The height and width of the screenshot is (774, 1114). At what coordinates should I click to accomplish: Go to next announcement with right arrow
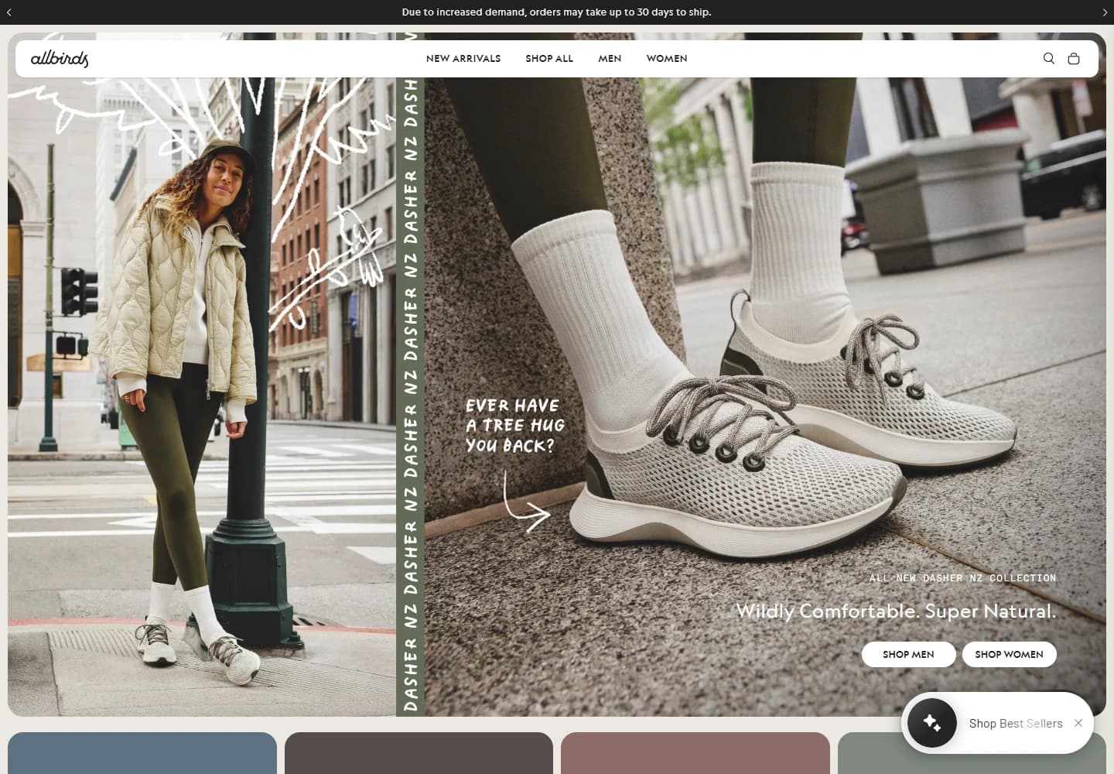pyautogui.click(x=1105, y=12)
